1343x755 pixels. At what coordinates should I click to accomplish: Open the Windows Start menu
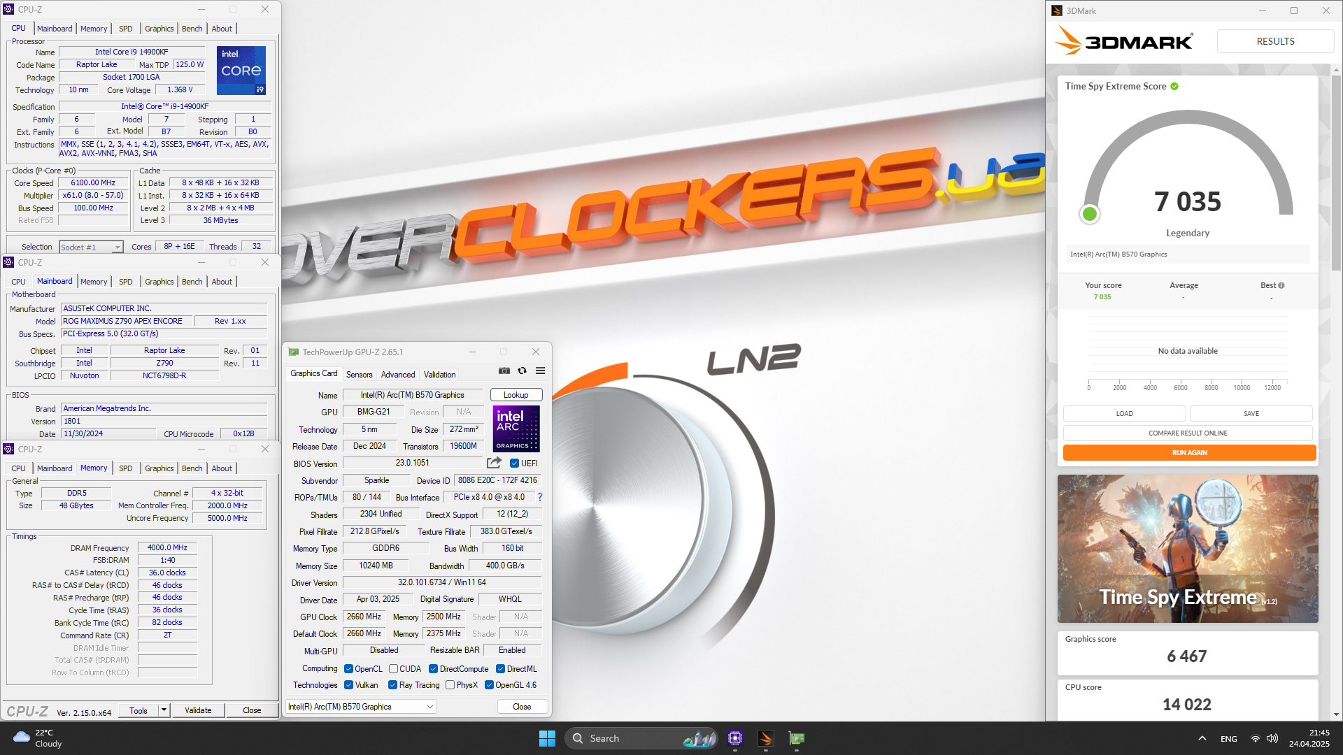547,738
